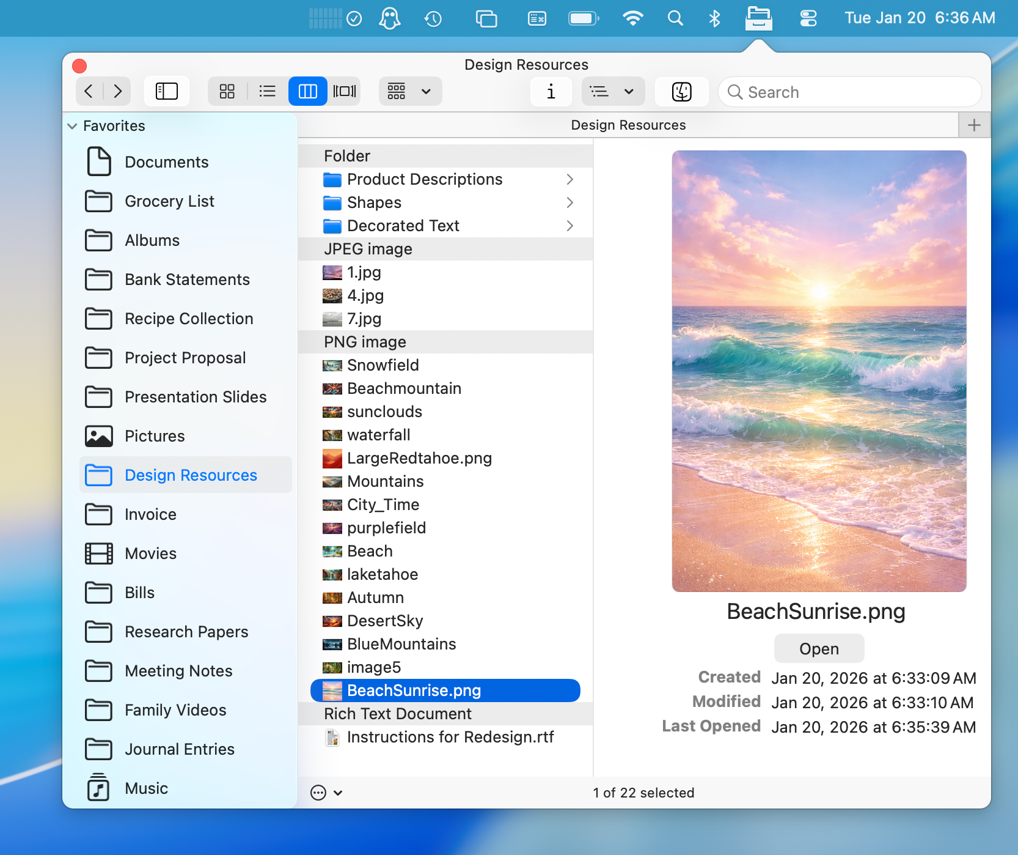
Task: Add a new tab with the plus button
Action: (975, 125)
